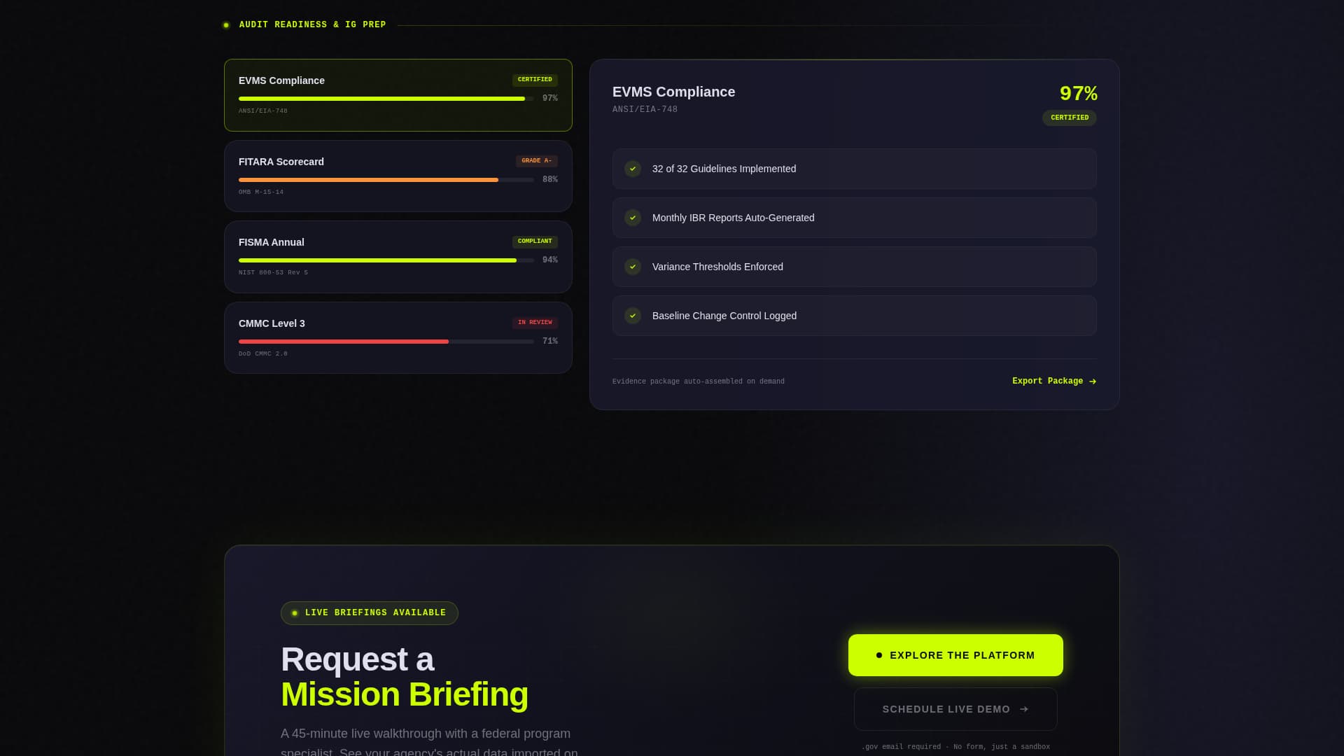
Task: Click Baseline Change Control Logged row
Action: pyautogui.click(x=855, y=316)
